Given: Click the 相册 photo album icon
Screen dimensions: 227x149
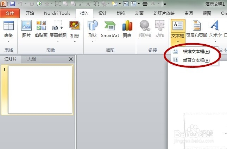Looking at the screenshot, I should (x=75, y=25).
